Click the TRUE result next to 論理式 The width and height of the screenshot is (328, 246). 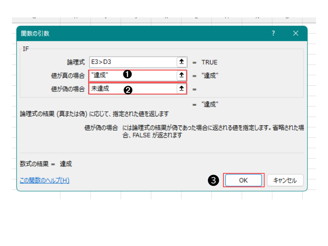[x=209, y=62]
